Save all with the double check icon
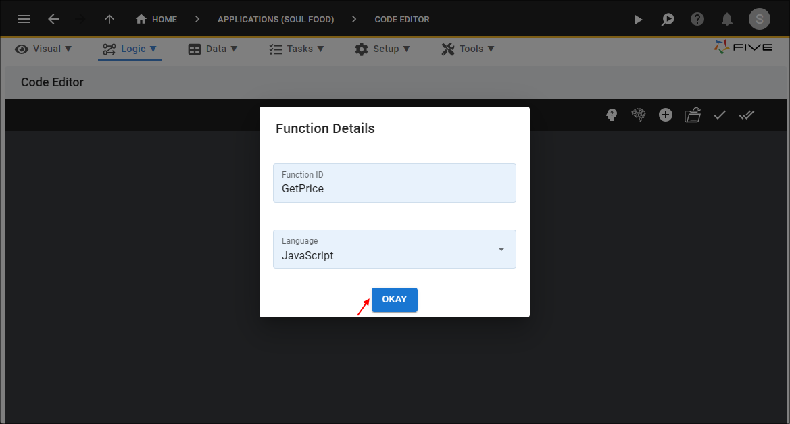This screenshot has height=424, width=790. point(747,115)
